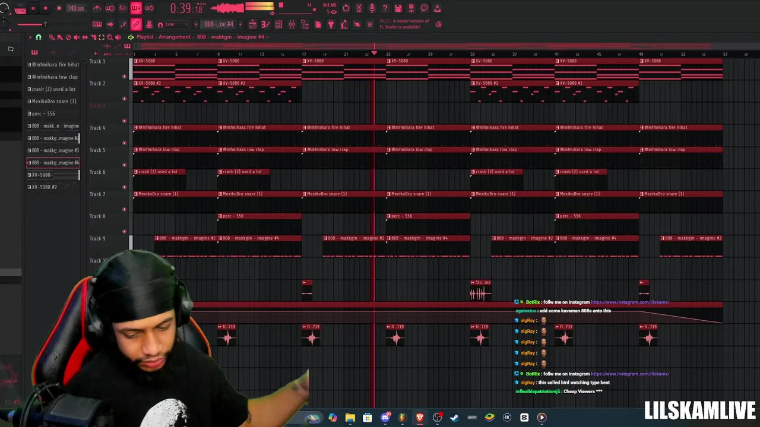
Task: Toggle the metronome icon
Action: coord(97,8)
